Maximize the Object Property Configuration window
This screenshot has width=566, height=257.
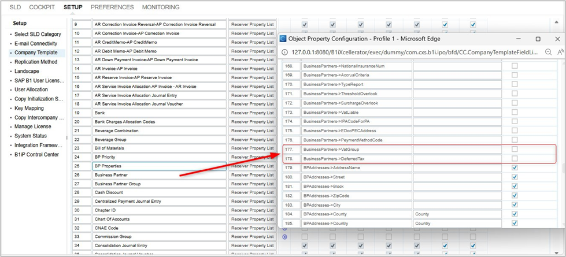tap(538, 39)
